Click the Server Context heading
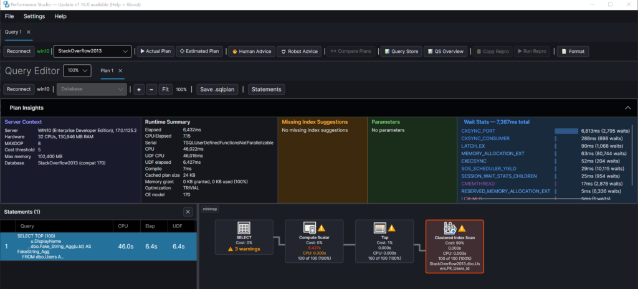Screen dimensions: 638x289 point(23,121)
